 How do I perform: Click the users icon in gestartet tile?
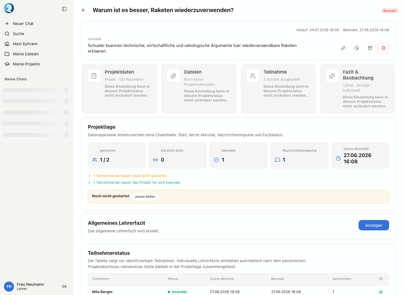click(95, 160)
